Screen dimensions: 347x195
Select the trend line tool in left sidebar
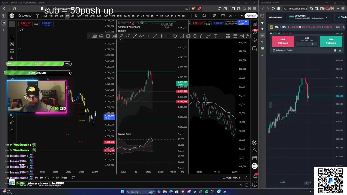click(x=12, y=31)
